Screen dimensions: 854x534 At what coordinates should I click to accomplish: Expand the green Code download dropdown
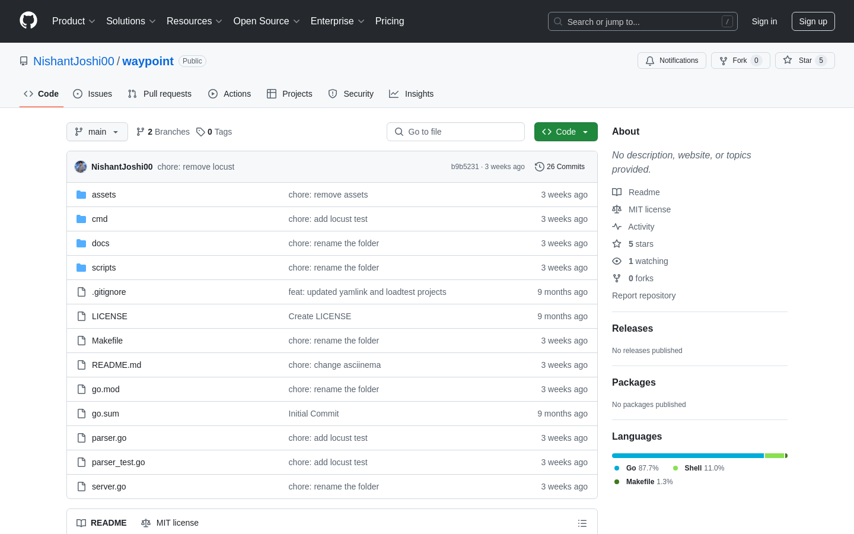pyautogui.click(x=566, y=132)
